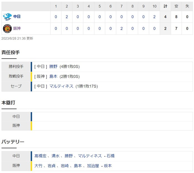Click the 計 total column header
Screen dimensions: 194x173
click(x=165, y=6)
